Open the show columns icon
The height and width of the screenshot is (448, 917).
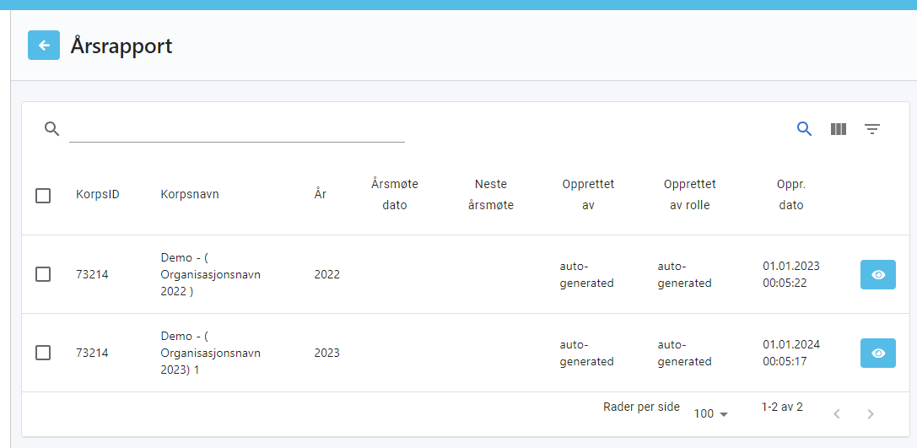[838, 129]
